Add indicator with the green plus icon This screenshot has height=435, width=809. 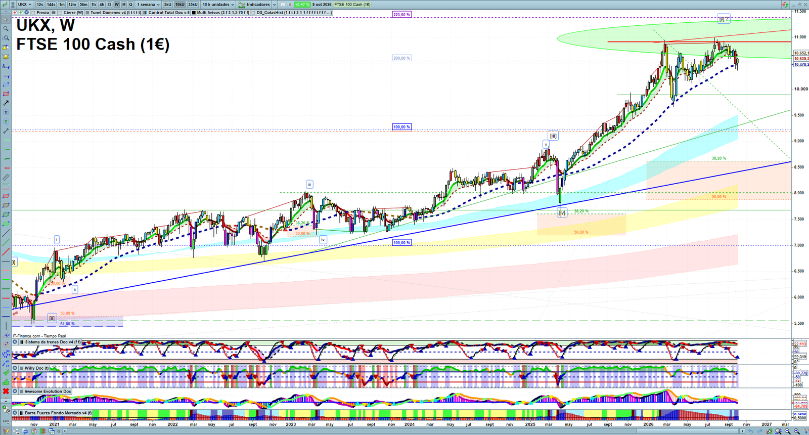click(20, 12)
